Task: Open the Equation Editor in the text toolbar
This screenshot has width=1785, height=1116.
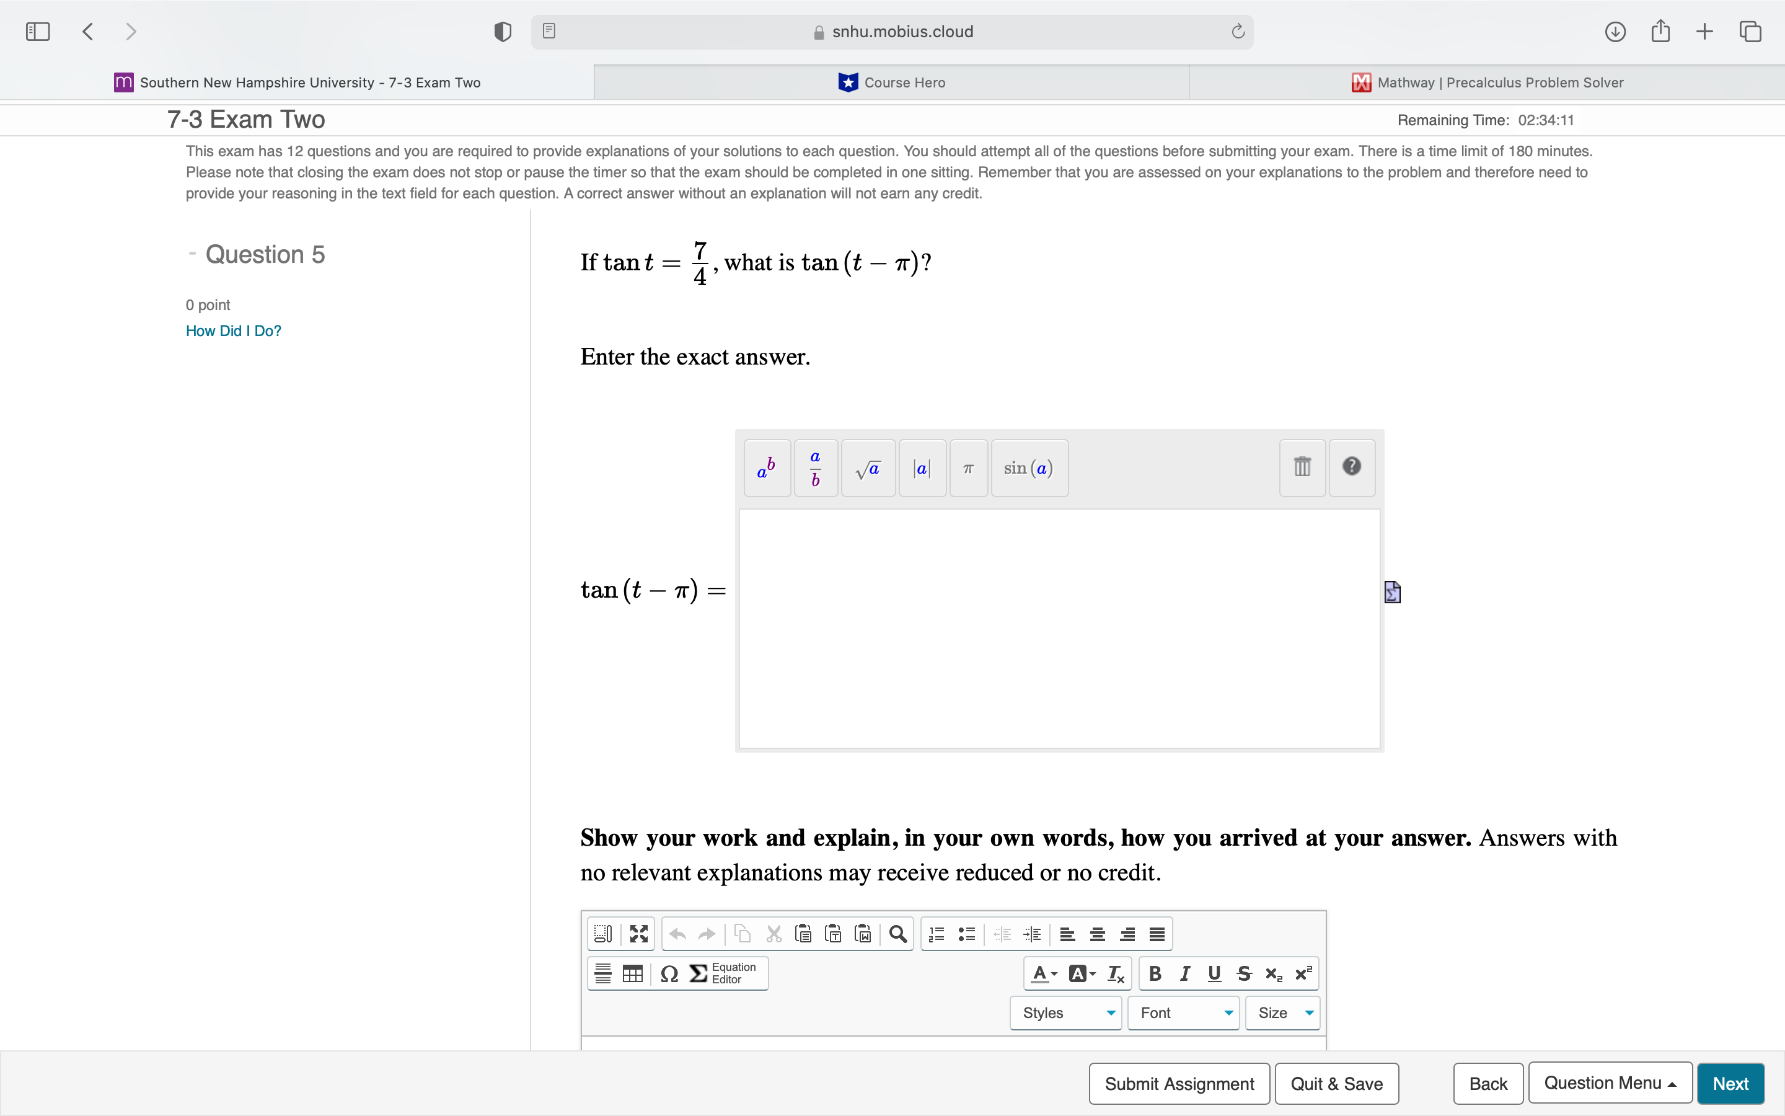Action: 726,973
